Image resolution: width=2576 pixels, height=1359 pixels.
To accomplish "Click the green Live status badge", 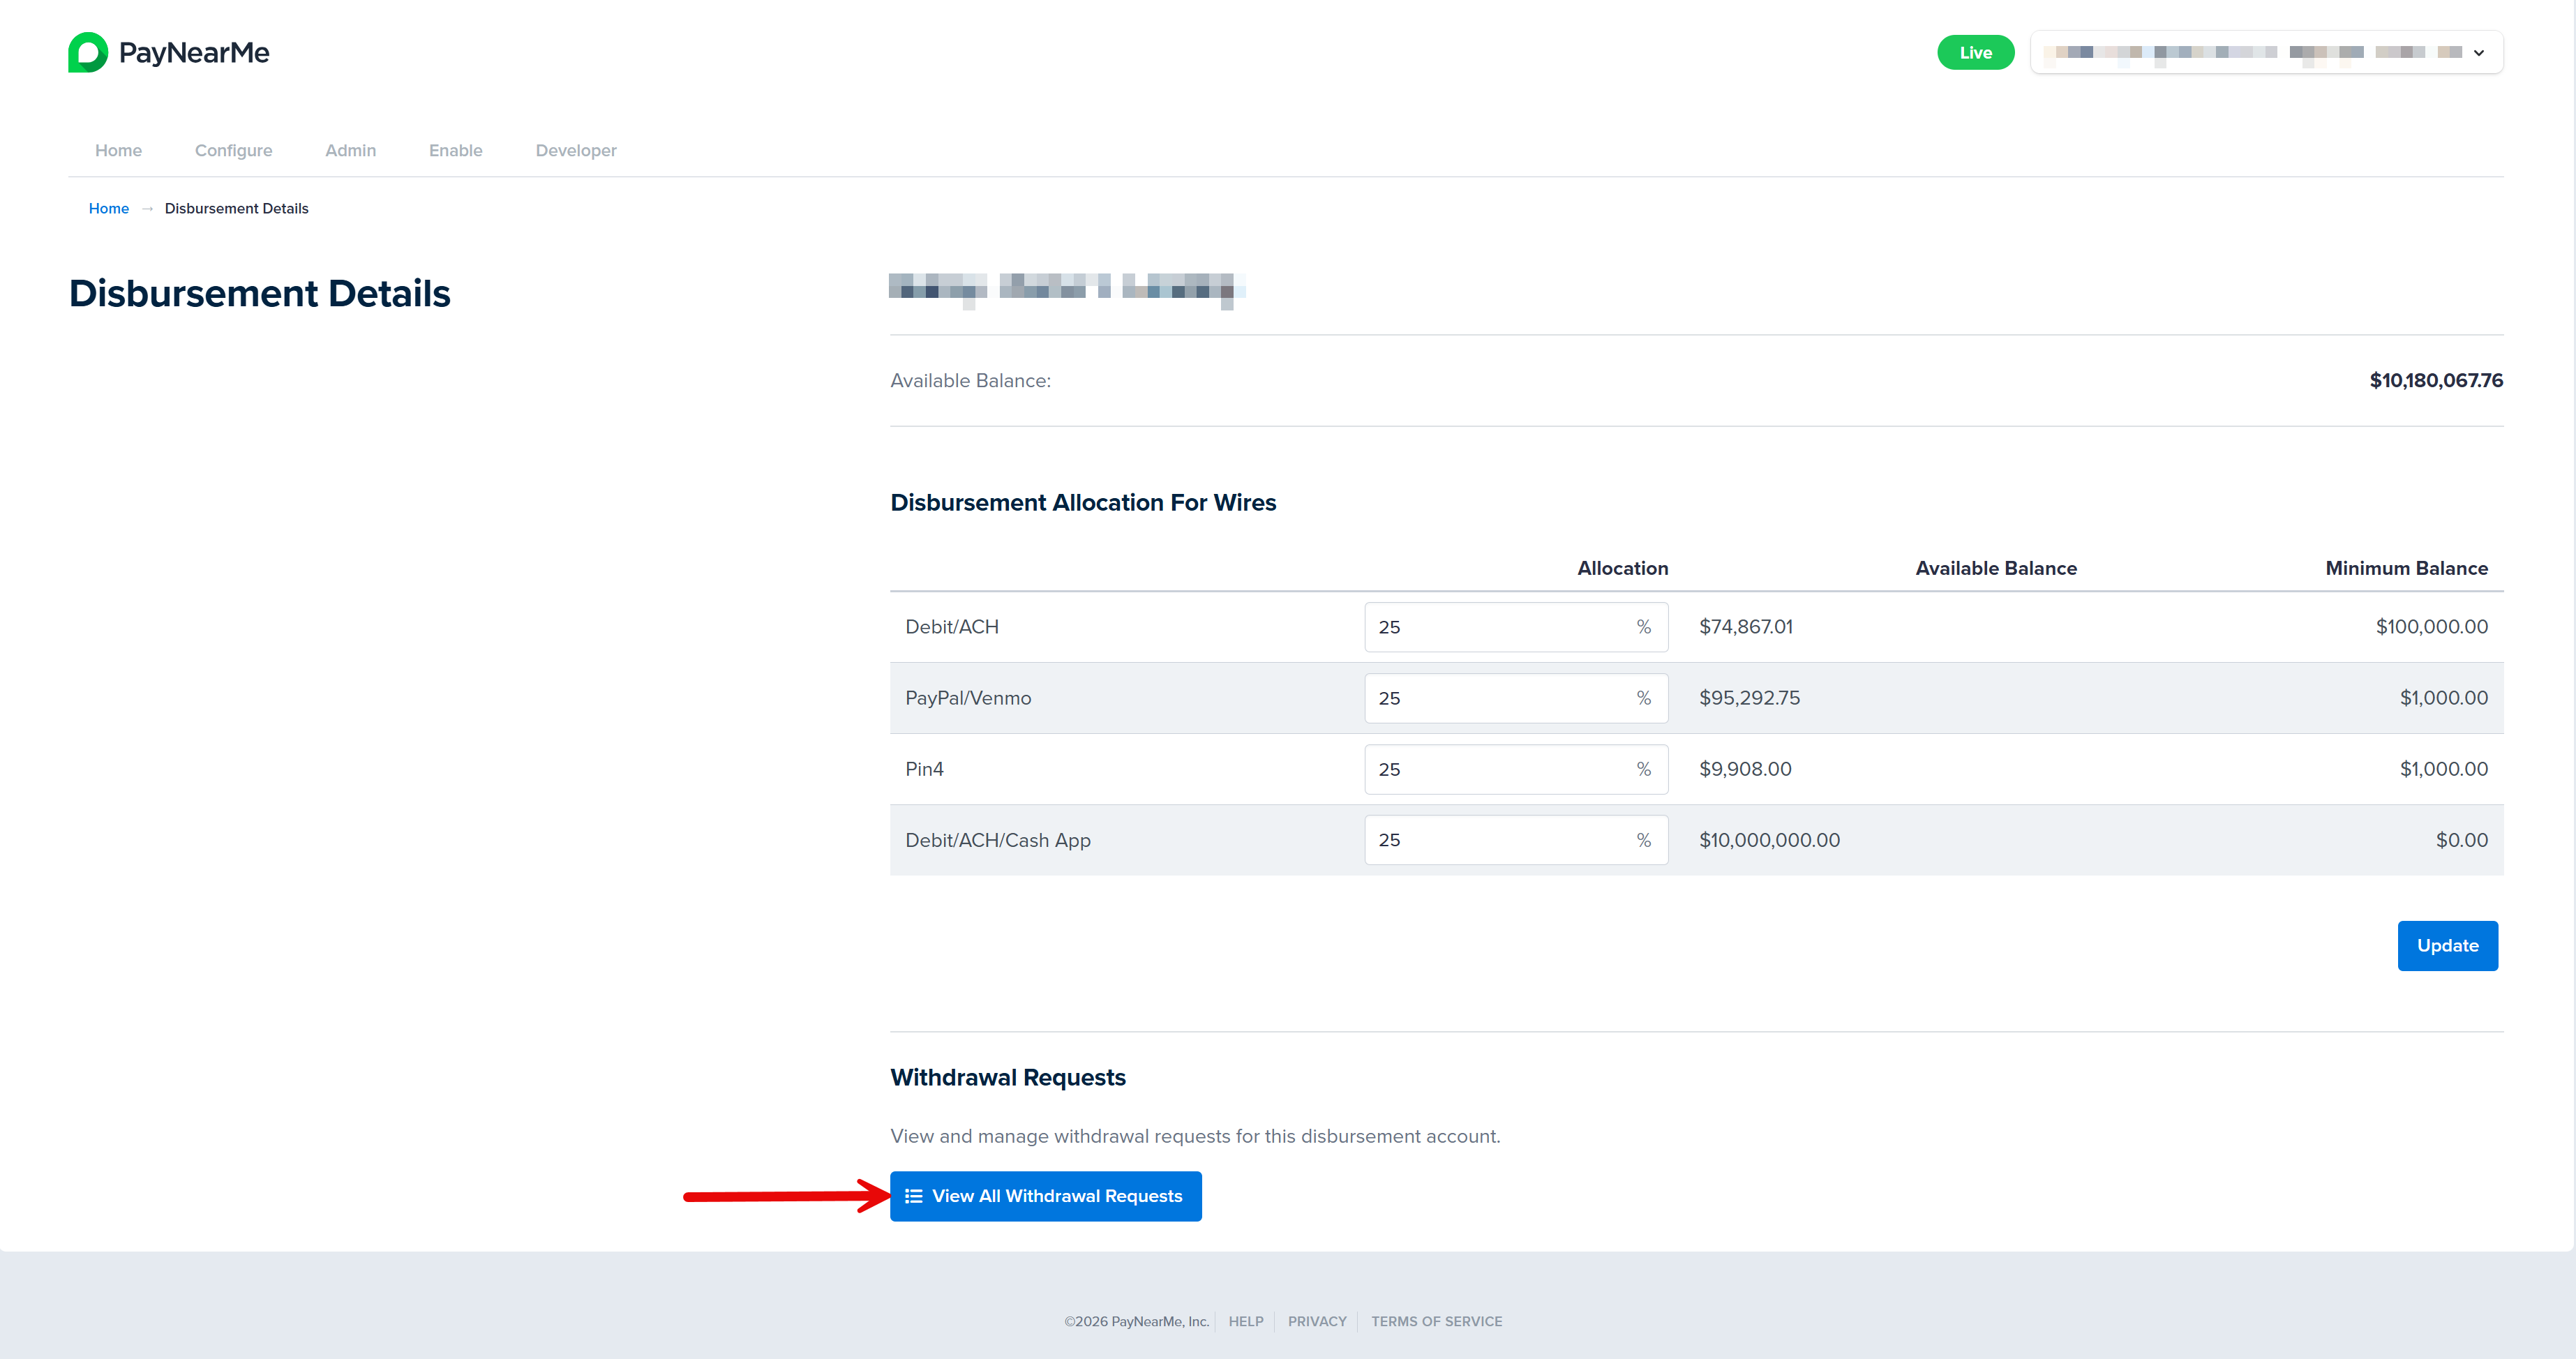I will coord(1975,52).
